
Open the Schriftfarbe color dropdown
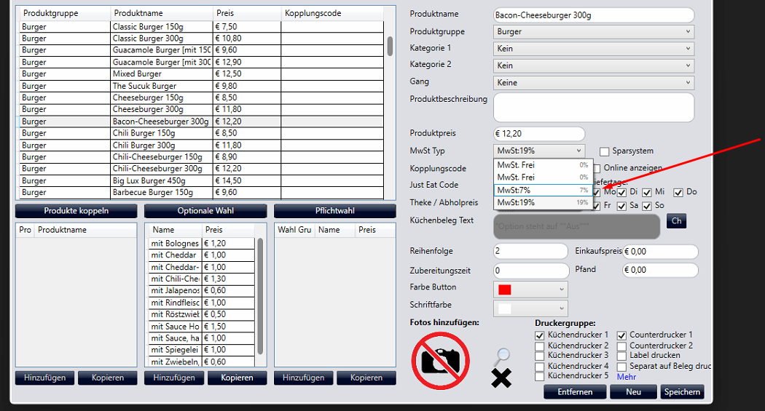point(530,308)
